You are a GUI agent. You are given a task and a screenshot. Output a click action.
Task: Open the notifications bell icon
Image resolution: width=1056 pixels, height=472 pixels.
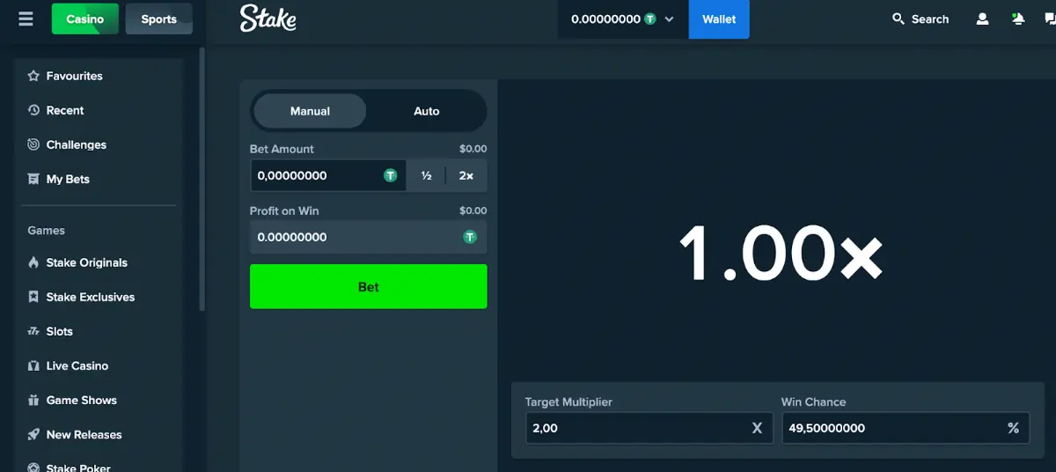coord(1018,18)
